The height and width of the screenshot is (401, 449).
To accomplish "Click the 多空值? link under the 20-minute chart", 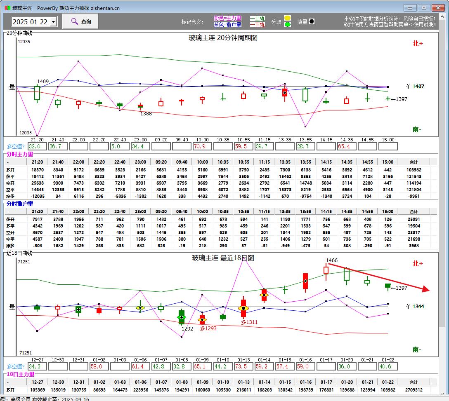I will (x=15, y=146).
